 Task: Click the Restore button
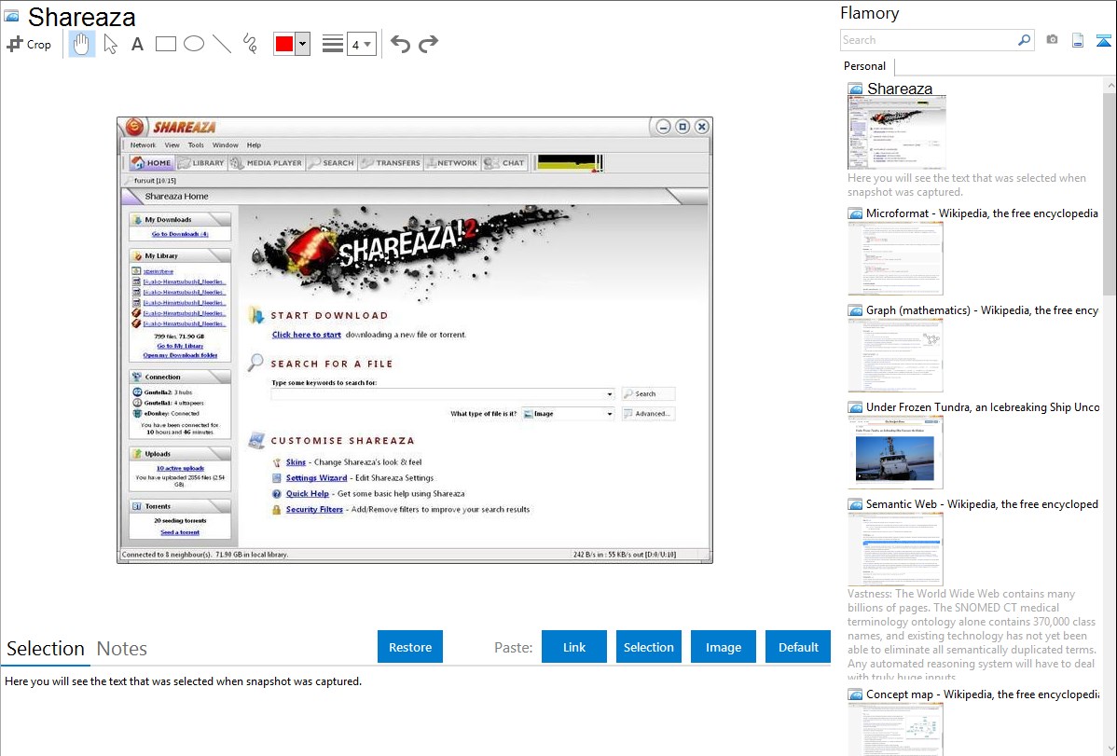click(x=410, y=647)
